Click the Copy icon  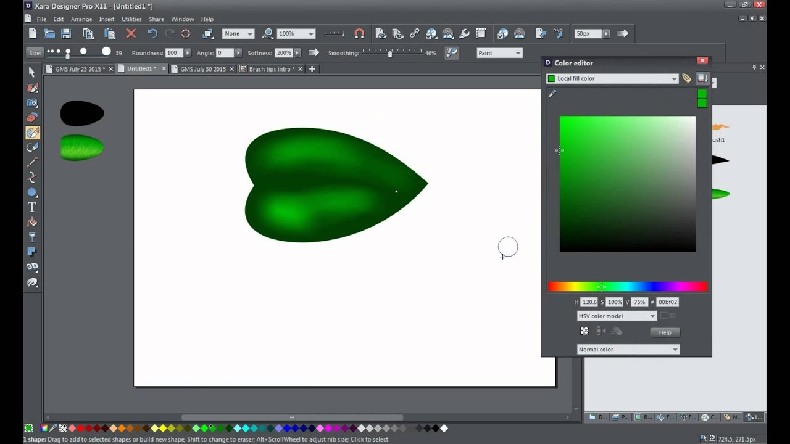88,34
